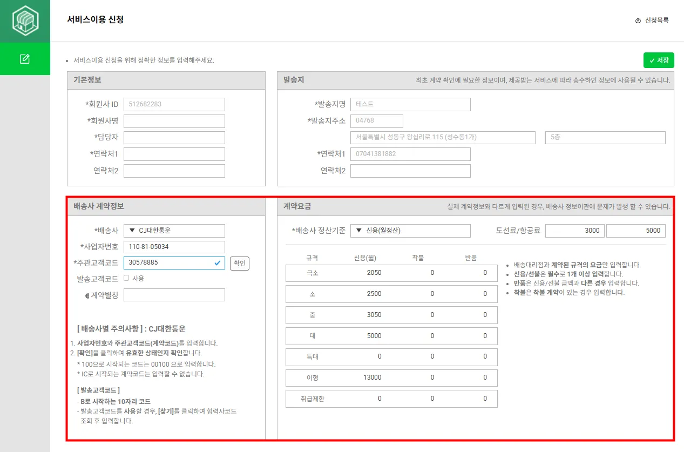This screenshot has height=452, width=684.
Task: Click the 발송지 section header
Action: (x=294, y=80)
